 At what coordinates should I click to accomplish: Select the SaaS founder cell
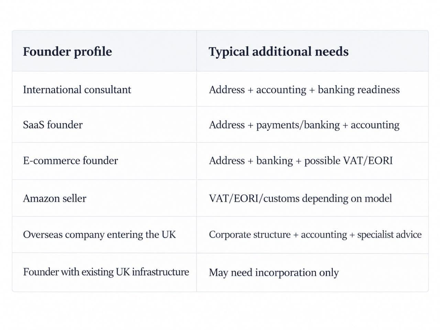(104, 124)
